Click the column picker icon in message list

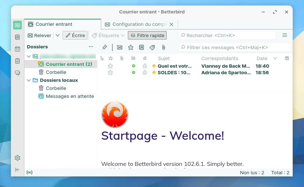[287, 58]
